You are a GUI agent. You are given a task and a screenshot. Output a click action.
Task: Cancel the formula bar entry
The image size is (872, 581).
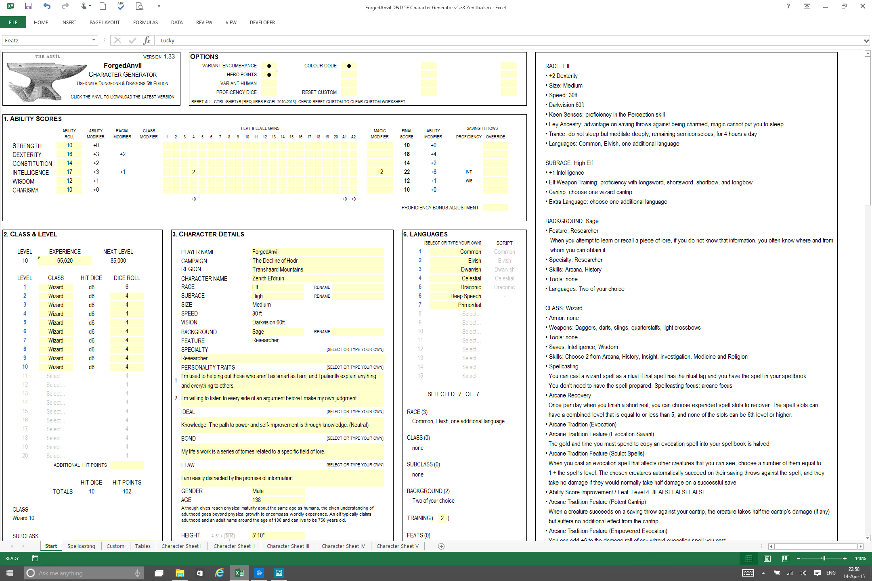click(x=117, y=40)
